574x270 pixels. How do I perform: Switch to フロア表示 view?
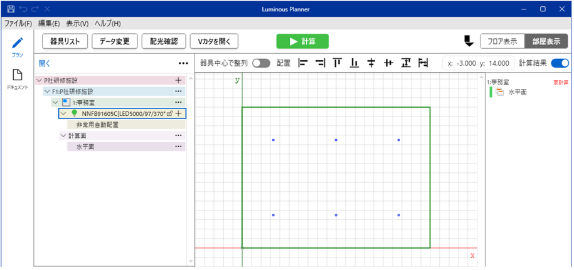[502, 41]
